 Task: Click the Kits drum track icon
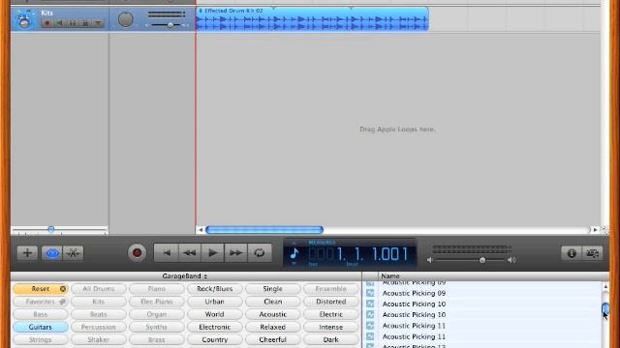[x=23, y=18]
